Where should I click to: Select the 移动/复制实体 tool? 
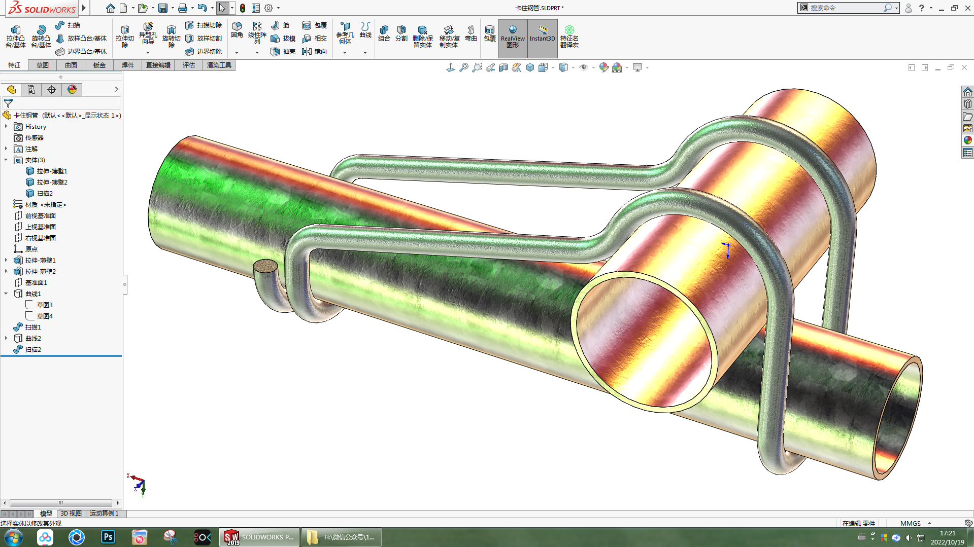(x=449, y=36)
